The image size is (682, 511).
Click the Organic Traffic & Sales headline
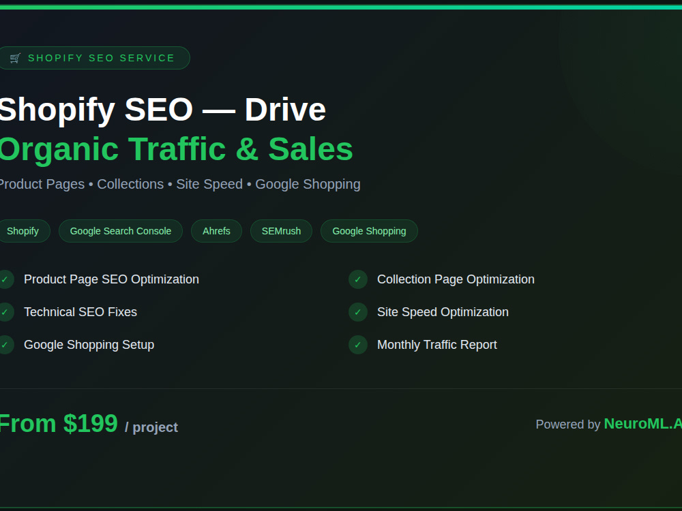point(176,149)
